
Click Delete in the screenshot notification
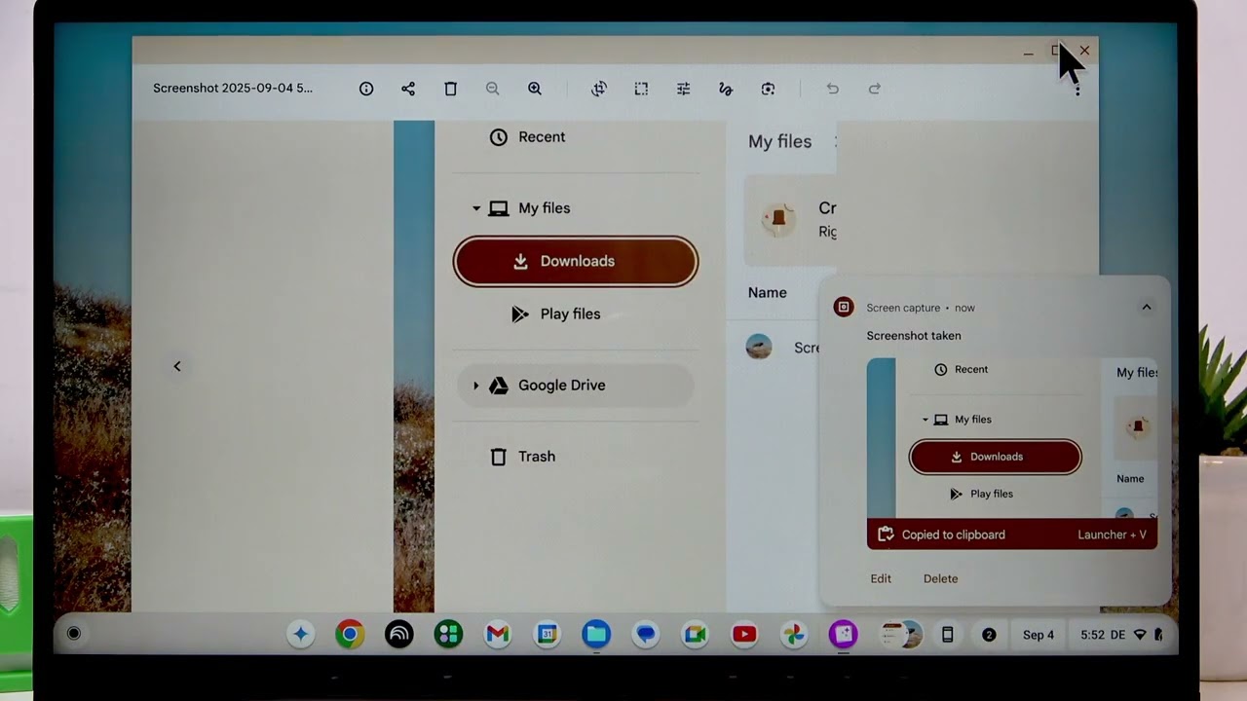[x=940, y=578]
